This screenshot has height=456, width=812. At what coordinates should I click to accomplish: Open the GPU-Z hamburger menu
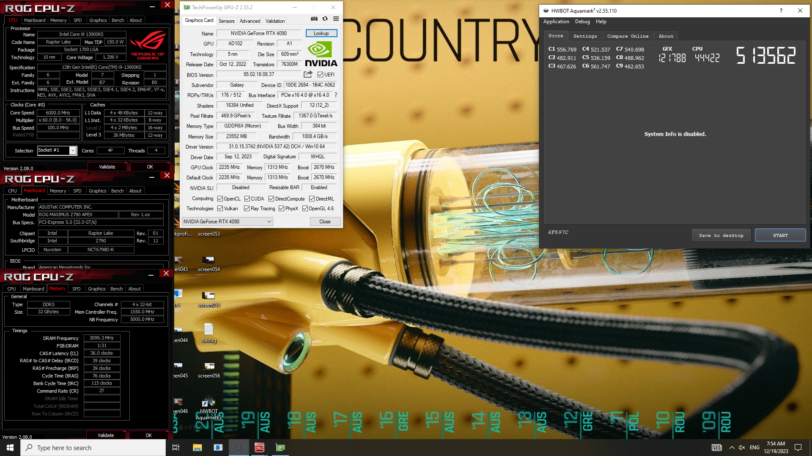pos(336,19)
